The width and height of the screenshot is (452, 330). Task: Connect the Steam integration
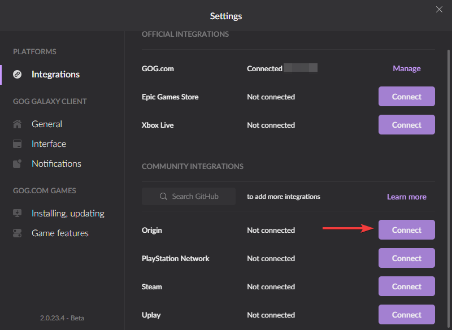(x=406, y=286)
